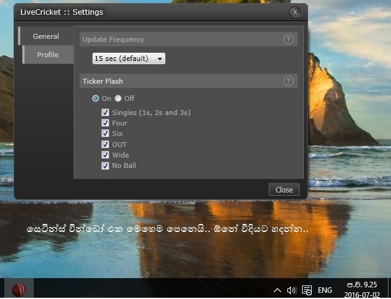Switch to the Profile tab
Viewport: 391px width, 299px height.
tap(48, 55)
